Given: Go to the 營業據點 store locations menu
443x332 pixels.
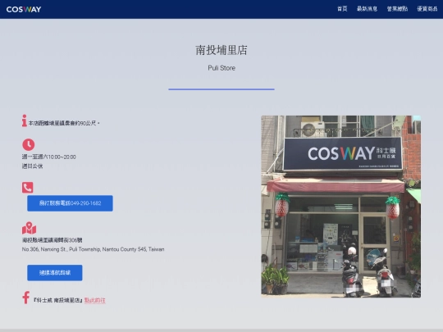Looking at the screenshot, I should (397, 9).
